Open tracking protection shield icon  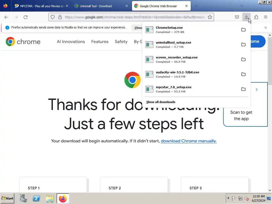(53, 17)
